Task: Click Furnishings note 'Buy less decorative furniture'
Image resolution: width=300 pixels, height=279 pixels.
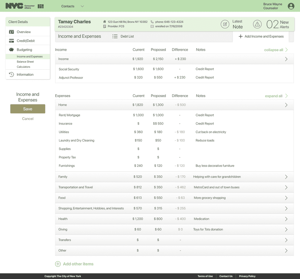Action: click(215, 166)
